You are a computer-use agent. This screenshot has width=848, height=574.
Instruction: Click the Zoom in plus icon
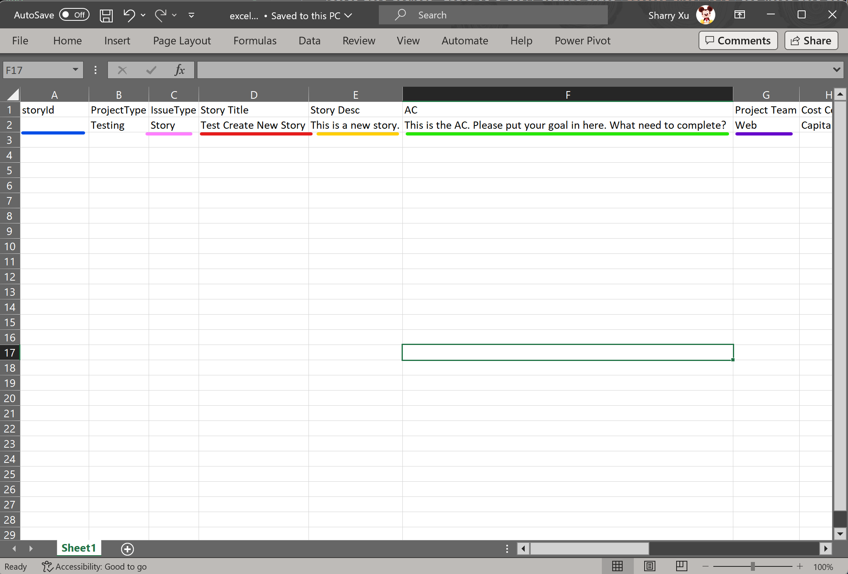(800, 566)
